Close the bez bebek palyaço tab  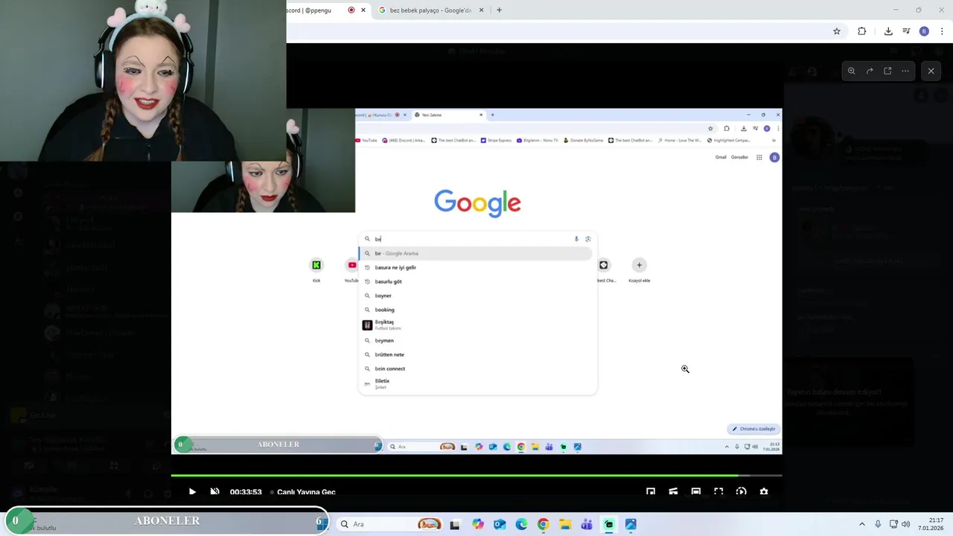(x=481, y=10)
